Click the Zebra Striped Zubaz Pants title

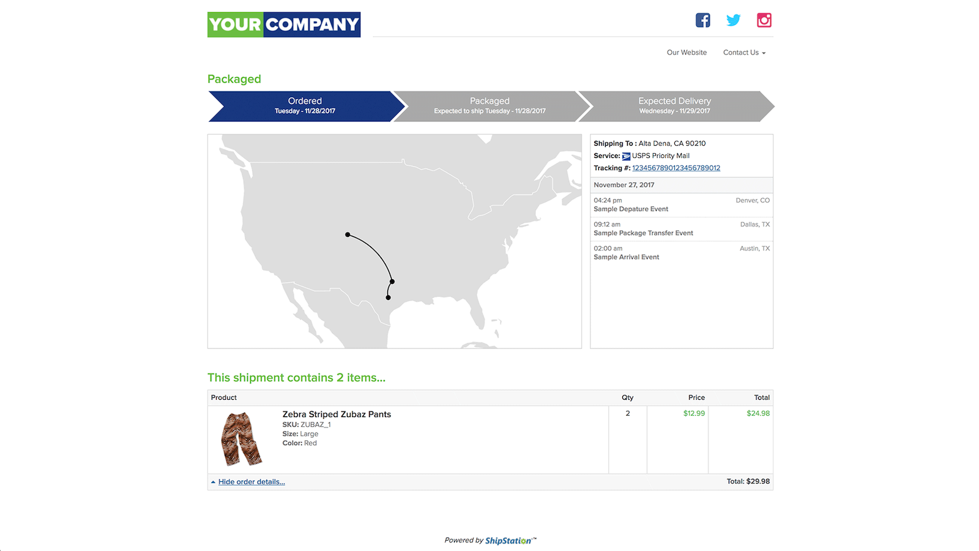337,414
